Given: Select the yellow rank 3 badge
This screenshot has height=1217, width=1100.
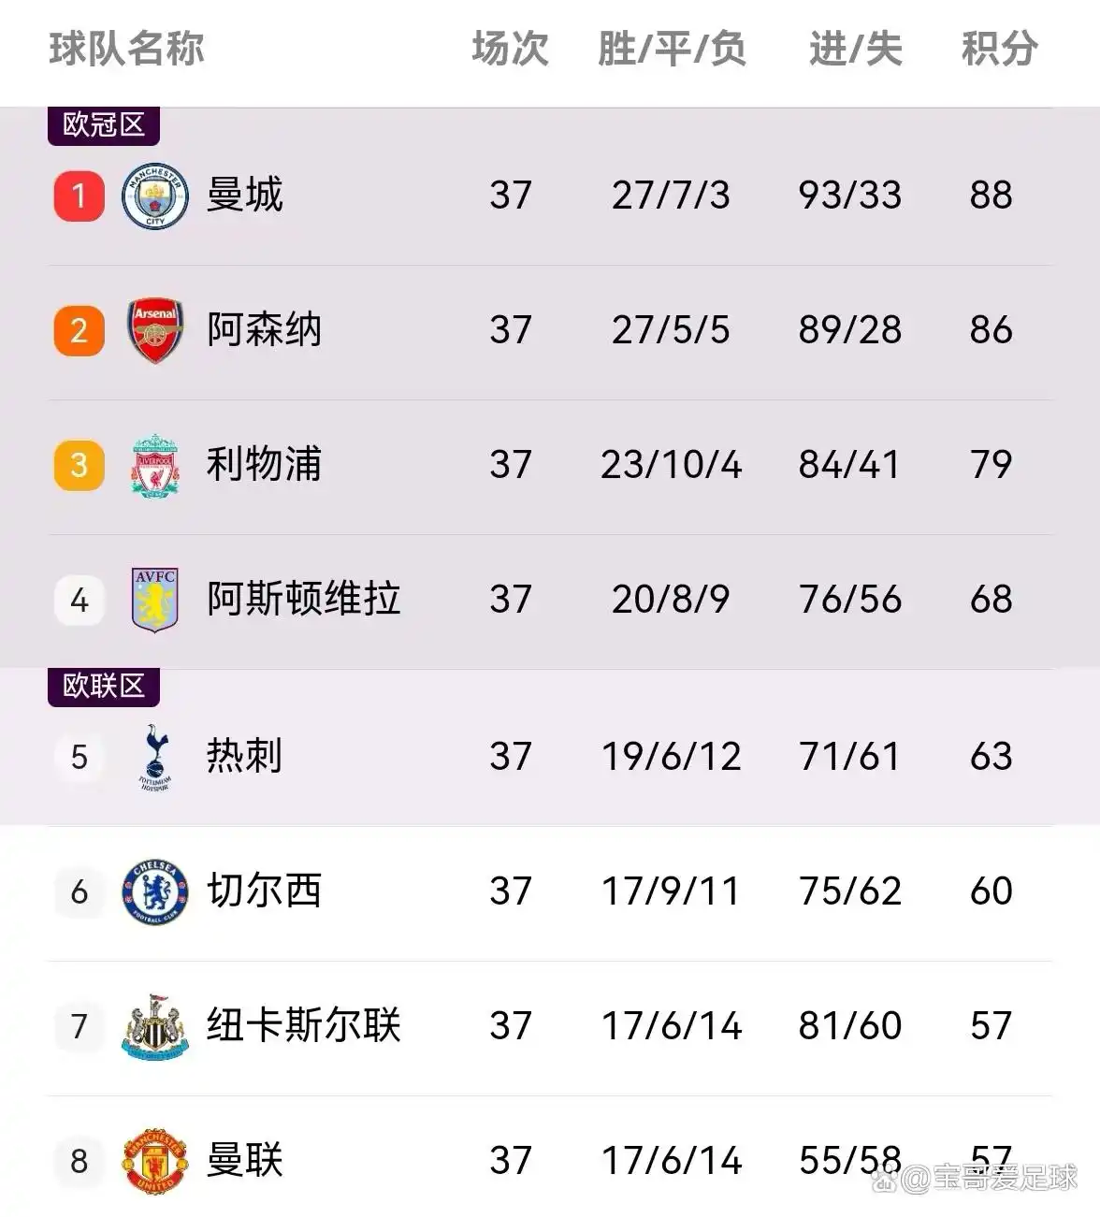Looking at the screenshot, I should coord(80,465).
